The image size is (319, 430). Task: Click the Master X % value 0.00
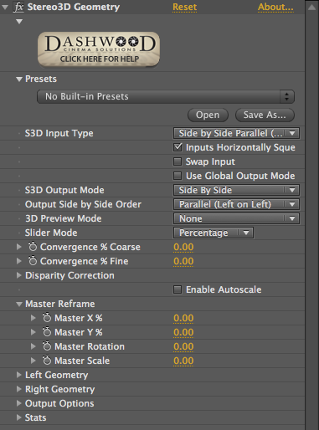pyautogui.click(x=183, y=318)
